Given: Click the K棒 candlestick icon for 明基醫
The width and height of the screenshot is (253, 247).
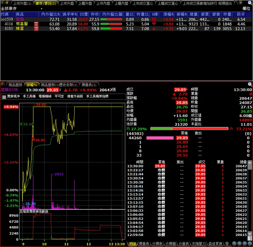Looking at the screenshot, I should 154,24.
